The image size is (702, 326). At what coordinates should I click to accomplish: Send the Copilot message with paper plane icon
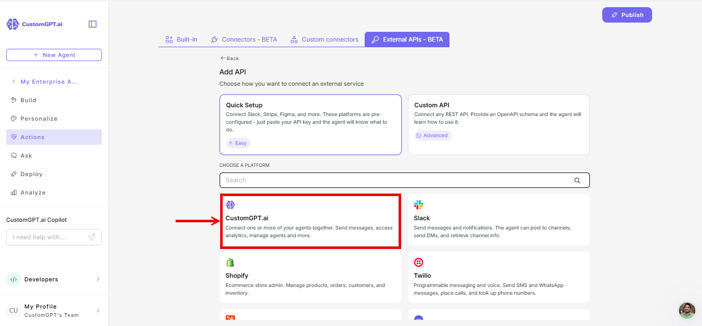[x=92, y=237]
